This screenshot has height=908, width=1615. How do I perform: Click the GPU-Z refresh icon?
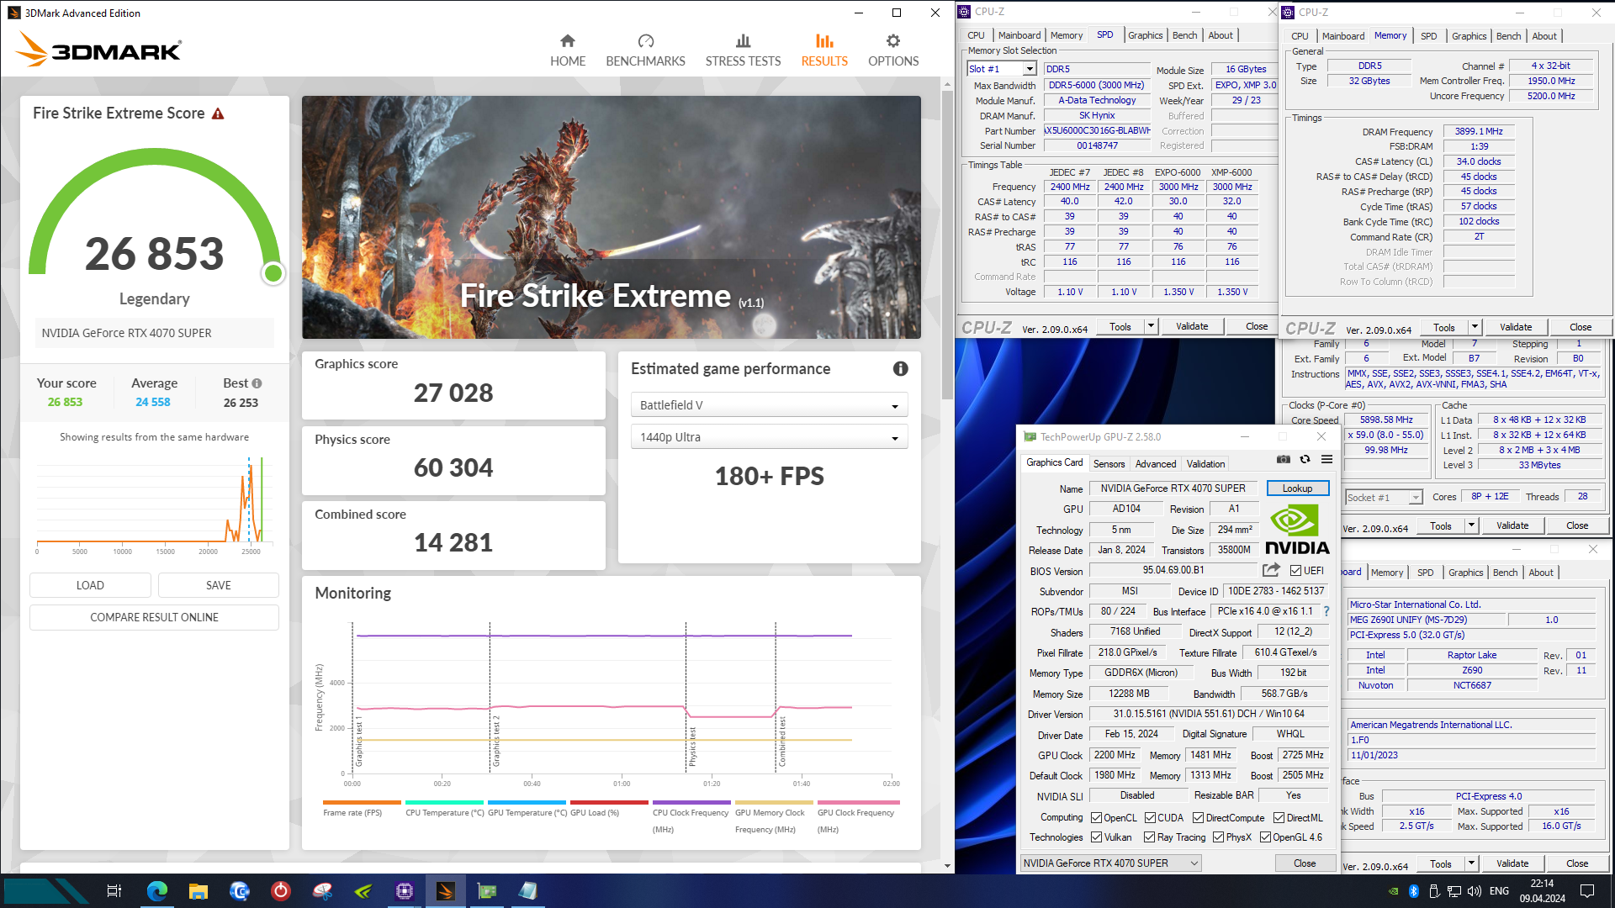(x=1305, y=459)
